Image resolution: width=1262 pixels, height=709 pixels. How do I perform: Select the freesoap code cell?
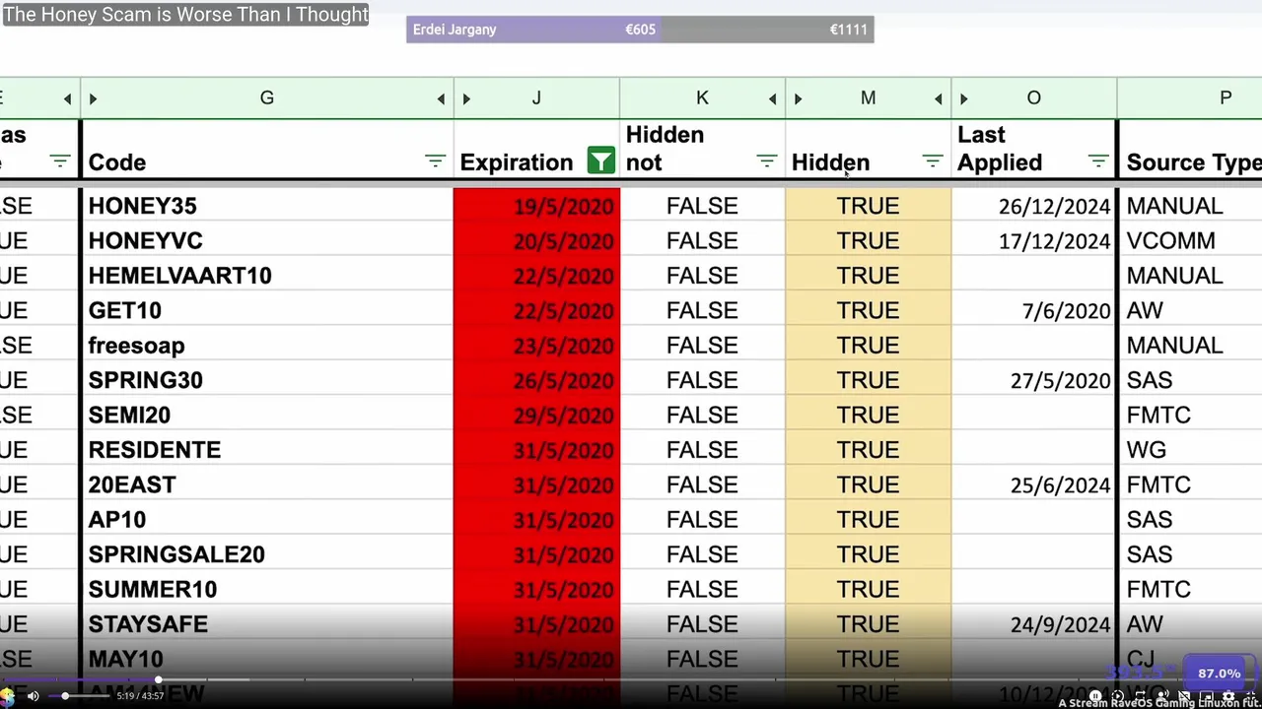click(266, 346)
